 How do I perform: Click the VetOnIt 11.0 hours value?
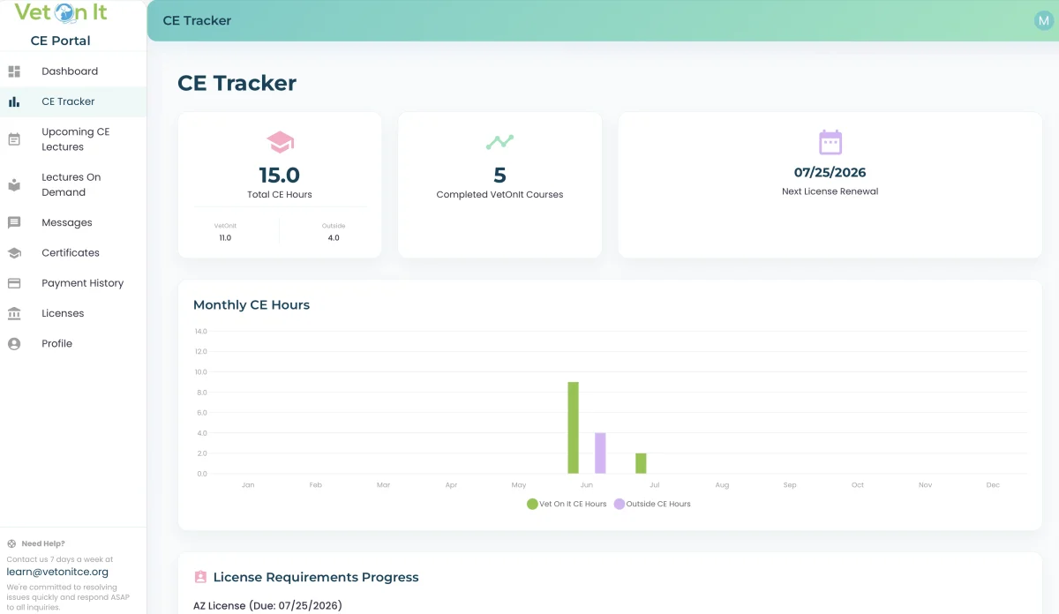click(x=225, y=237)
